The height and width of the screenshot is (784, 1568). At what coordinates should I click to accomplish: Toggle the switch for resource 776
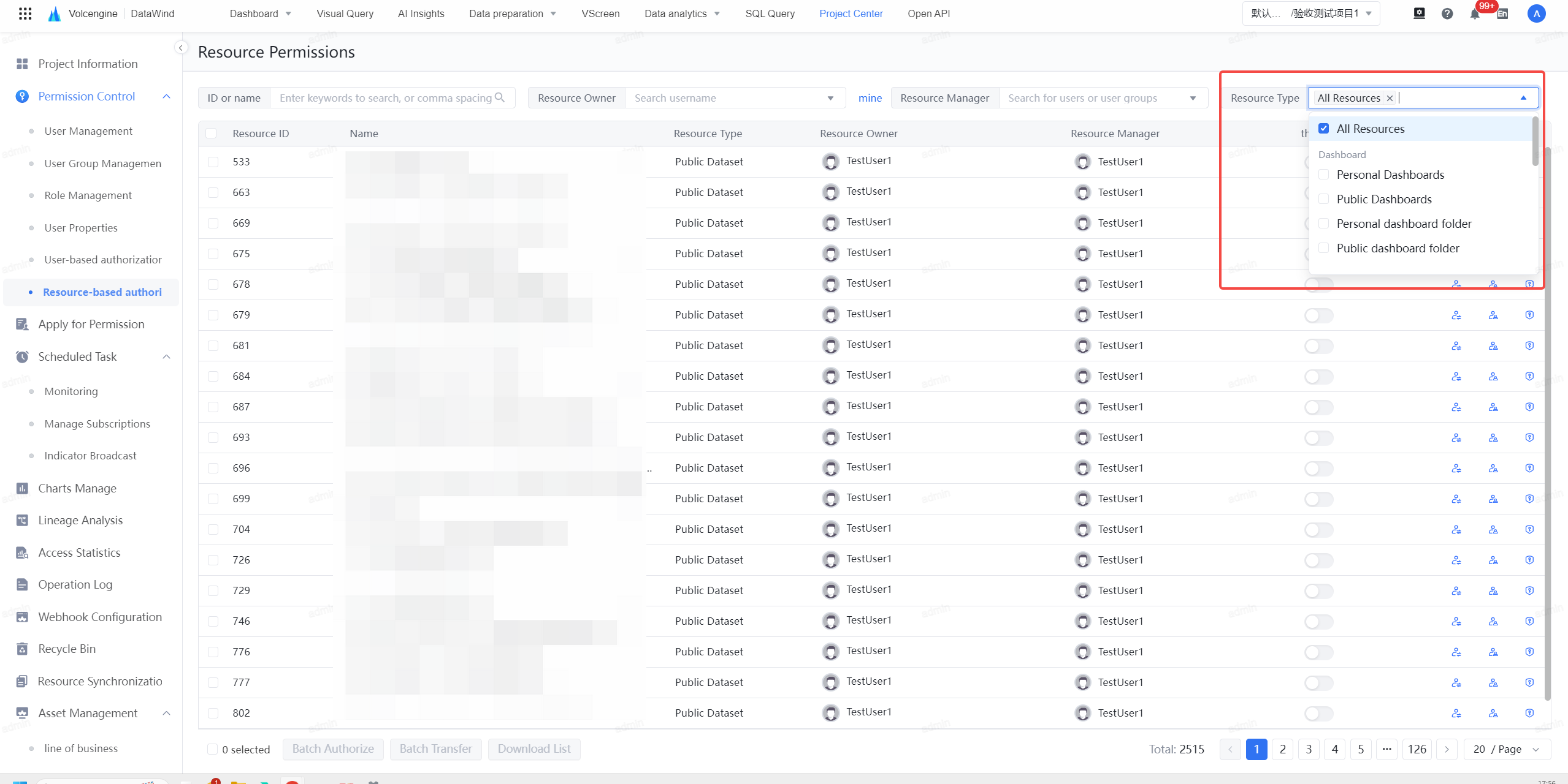coord(1318,652)
